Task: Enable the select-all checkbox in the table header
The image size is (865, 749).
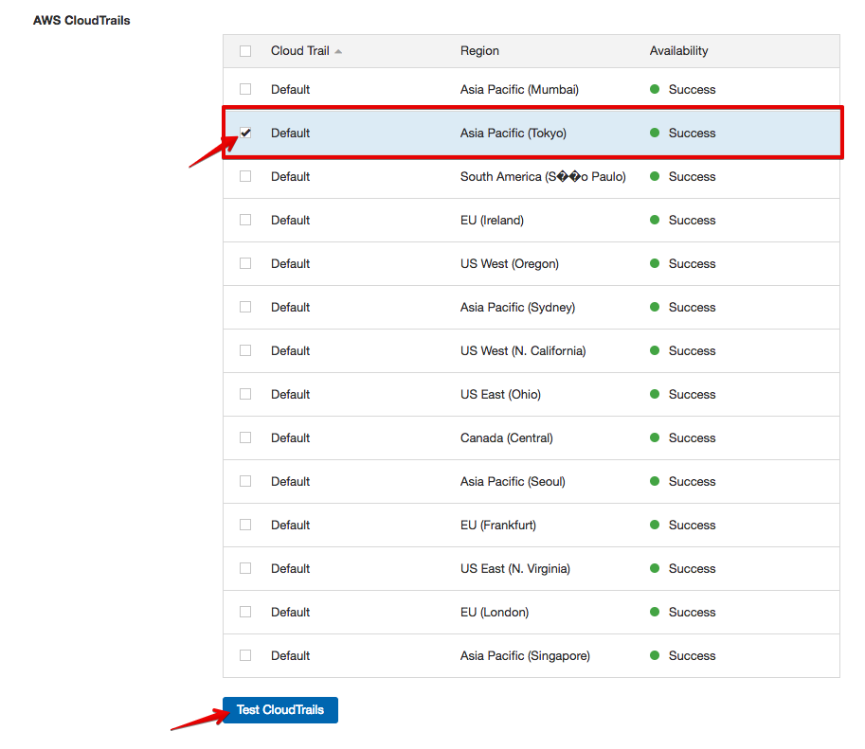Action: coord(245,50)
